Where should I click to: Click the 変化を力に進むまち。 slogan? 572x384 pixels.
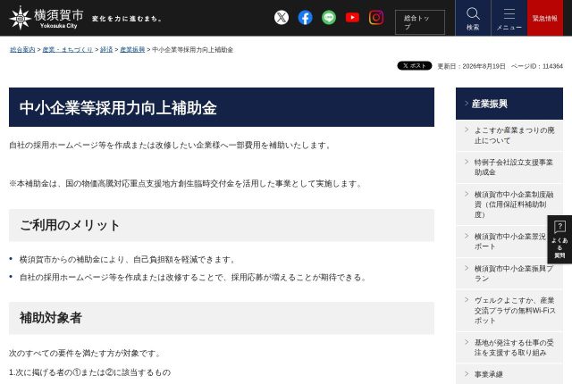pyautogui.click(x=127, y=19)
